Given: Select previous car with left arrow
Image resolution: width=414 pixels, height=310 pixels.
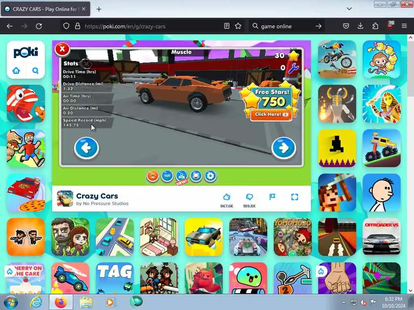Looking at the screenshot, I should point(87,148).
